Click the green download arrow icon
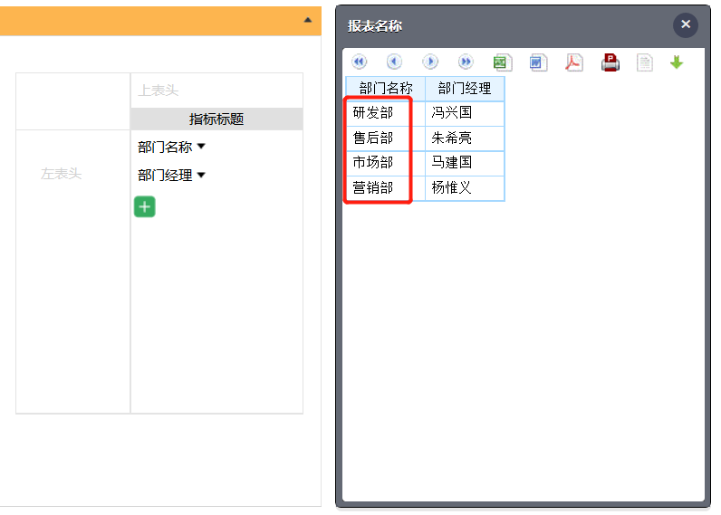The image size is (721, 515). coord(677,62)
